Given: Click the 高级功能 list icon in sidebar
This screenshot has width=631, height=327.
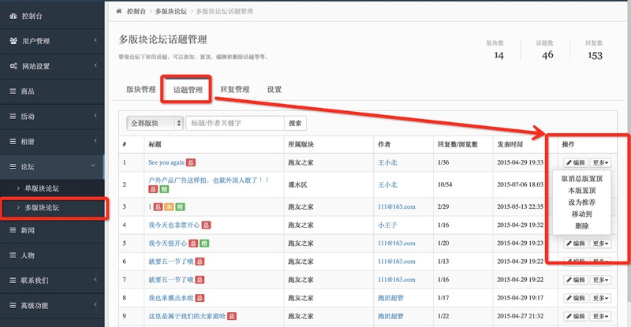Looking at the screenshot, I should [13, 305].
